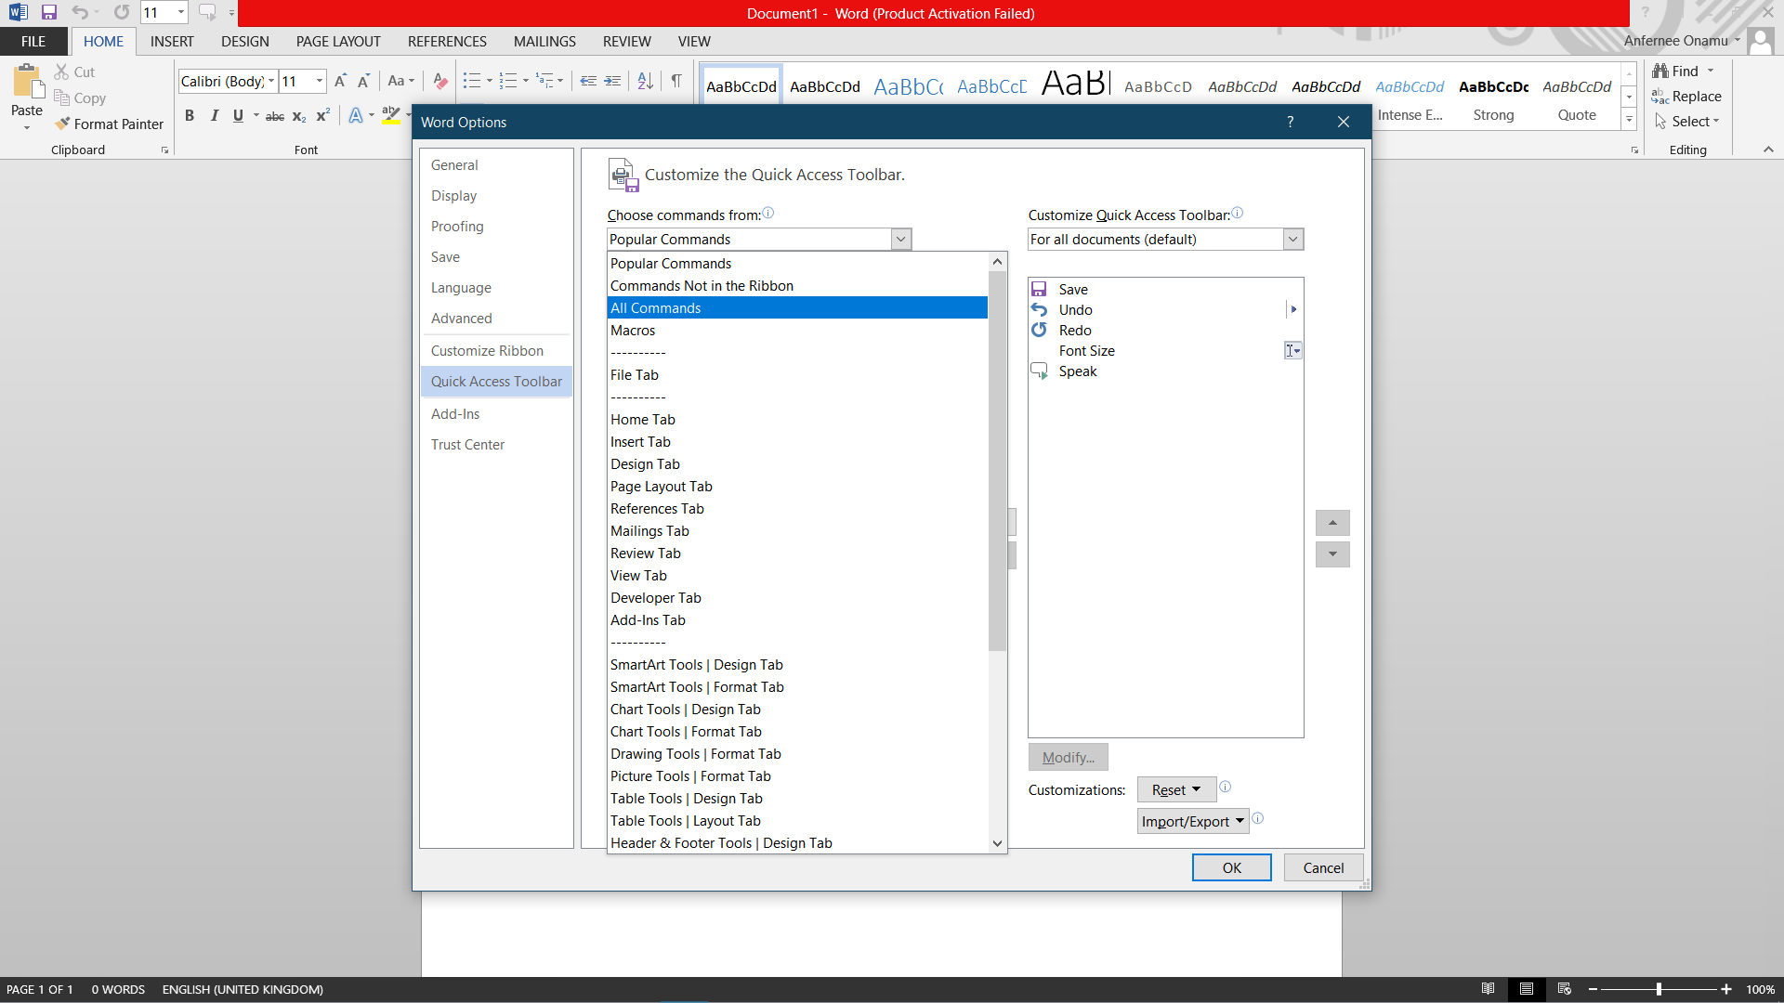Click the Sort icon in ribbon
The height and width of the screenshot is (1003, 1784).
pyautogui.click(x=645, y=81)
